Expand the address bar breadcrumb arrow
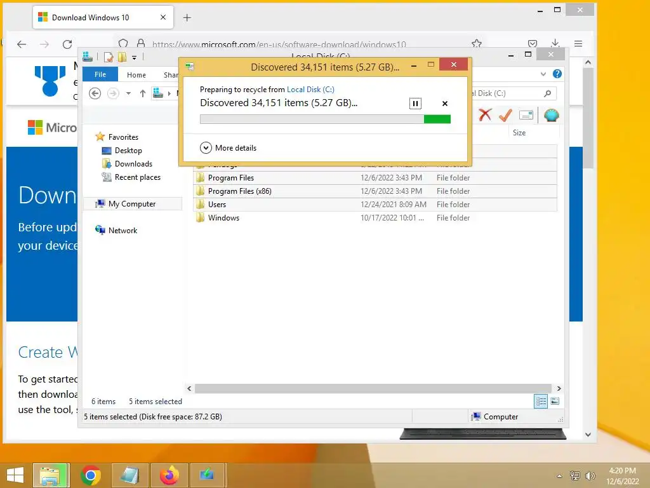The image size is (650, 488). tap(169, 93)
